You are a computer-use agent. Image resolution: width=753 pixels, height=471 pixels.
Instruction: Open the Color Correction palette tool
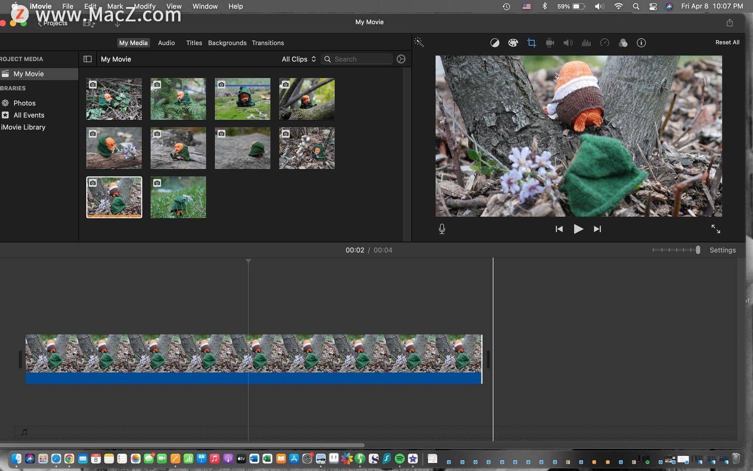click(x=513, y=43)
